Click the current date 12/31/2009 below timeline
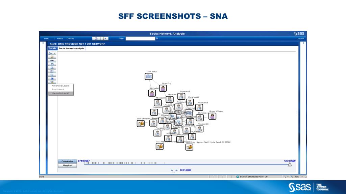 [x=186, y=170]
